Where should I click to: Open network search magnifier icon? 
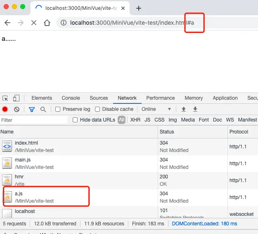point(43,109)
